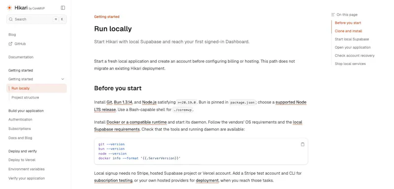This screenshot has height=189, width=394.
Task: Follow the Git link in text
Action: (109, 102)
